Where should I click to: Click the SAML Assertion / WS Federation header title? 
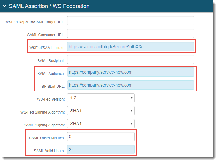49,6
